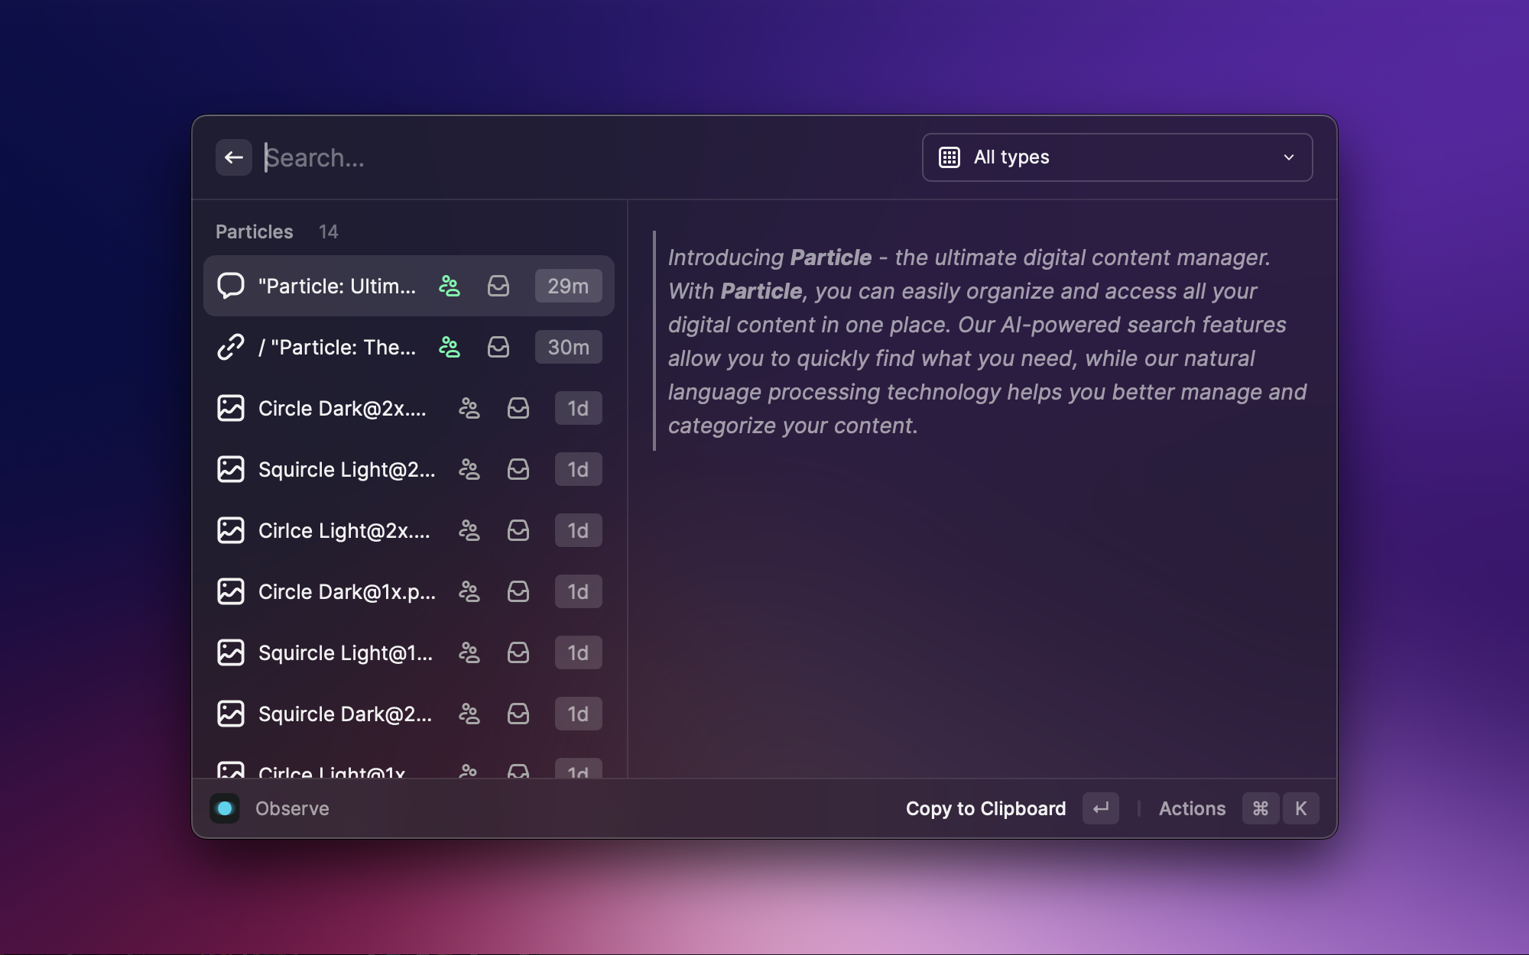Click the back arrow navigation icon
Image resolution: width=1529 pixels, height=955 pixels.
[x=233, y=156]
